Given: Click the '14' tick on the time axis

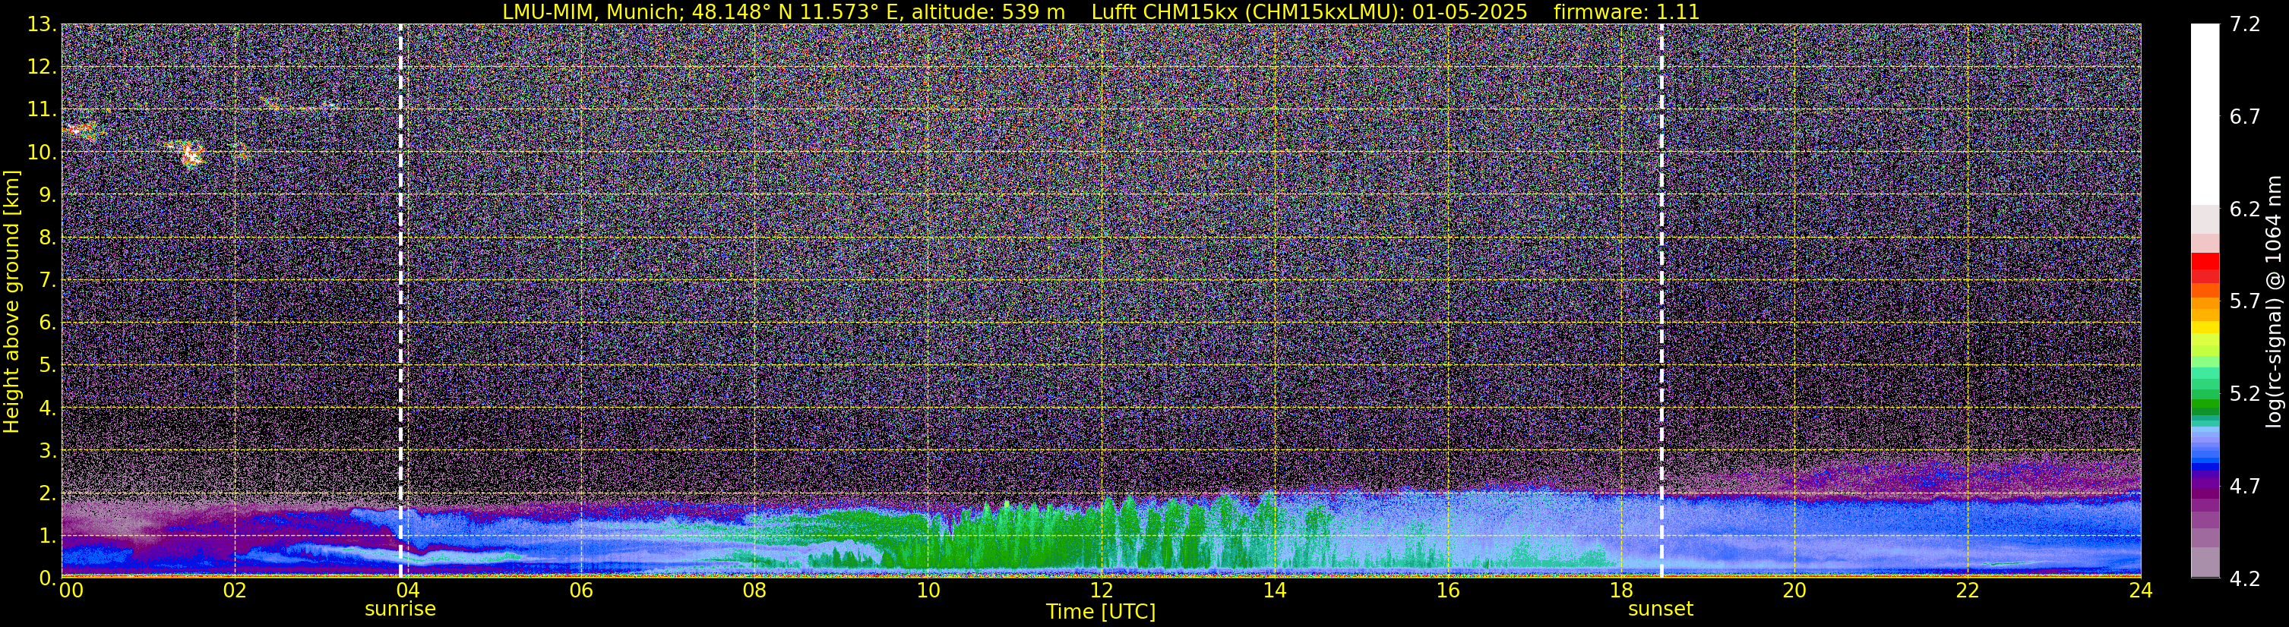Looking at the screenshot, I should pyautogui.click(x=1274, y=591).
